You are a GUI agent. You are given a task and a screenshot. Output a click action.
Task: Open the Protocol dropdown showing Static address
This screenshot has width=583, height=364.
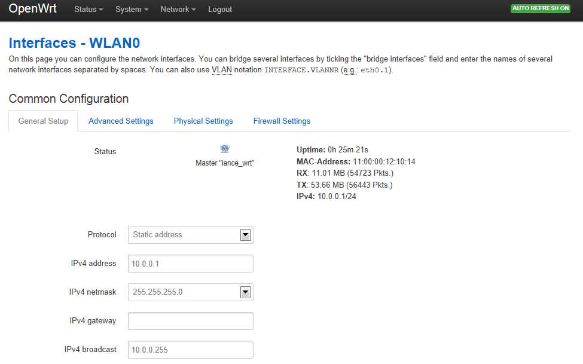point(191,235)
